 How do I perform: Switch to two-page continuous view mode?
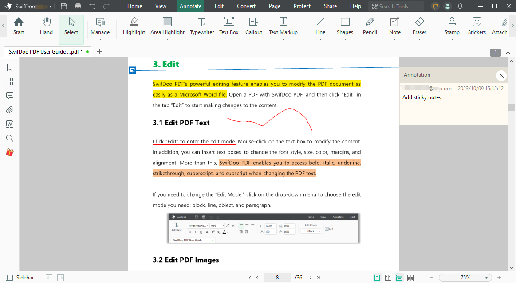410,278
